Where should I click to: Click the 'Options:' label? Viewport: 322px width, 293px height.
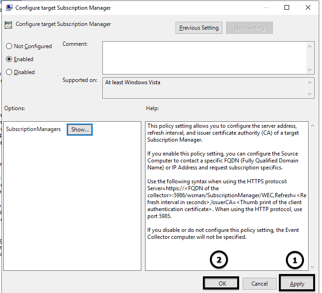point(14,108)
